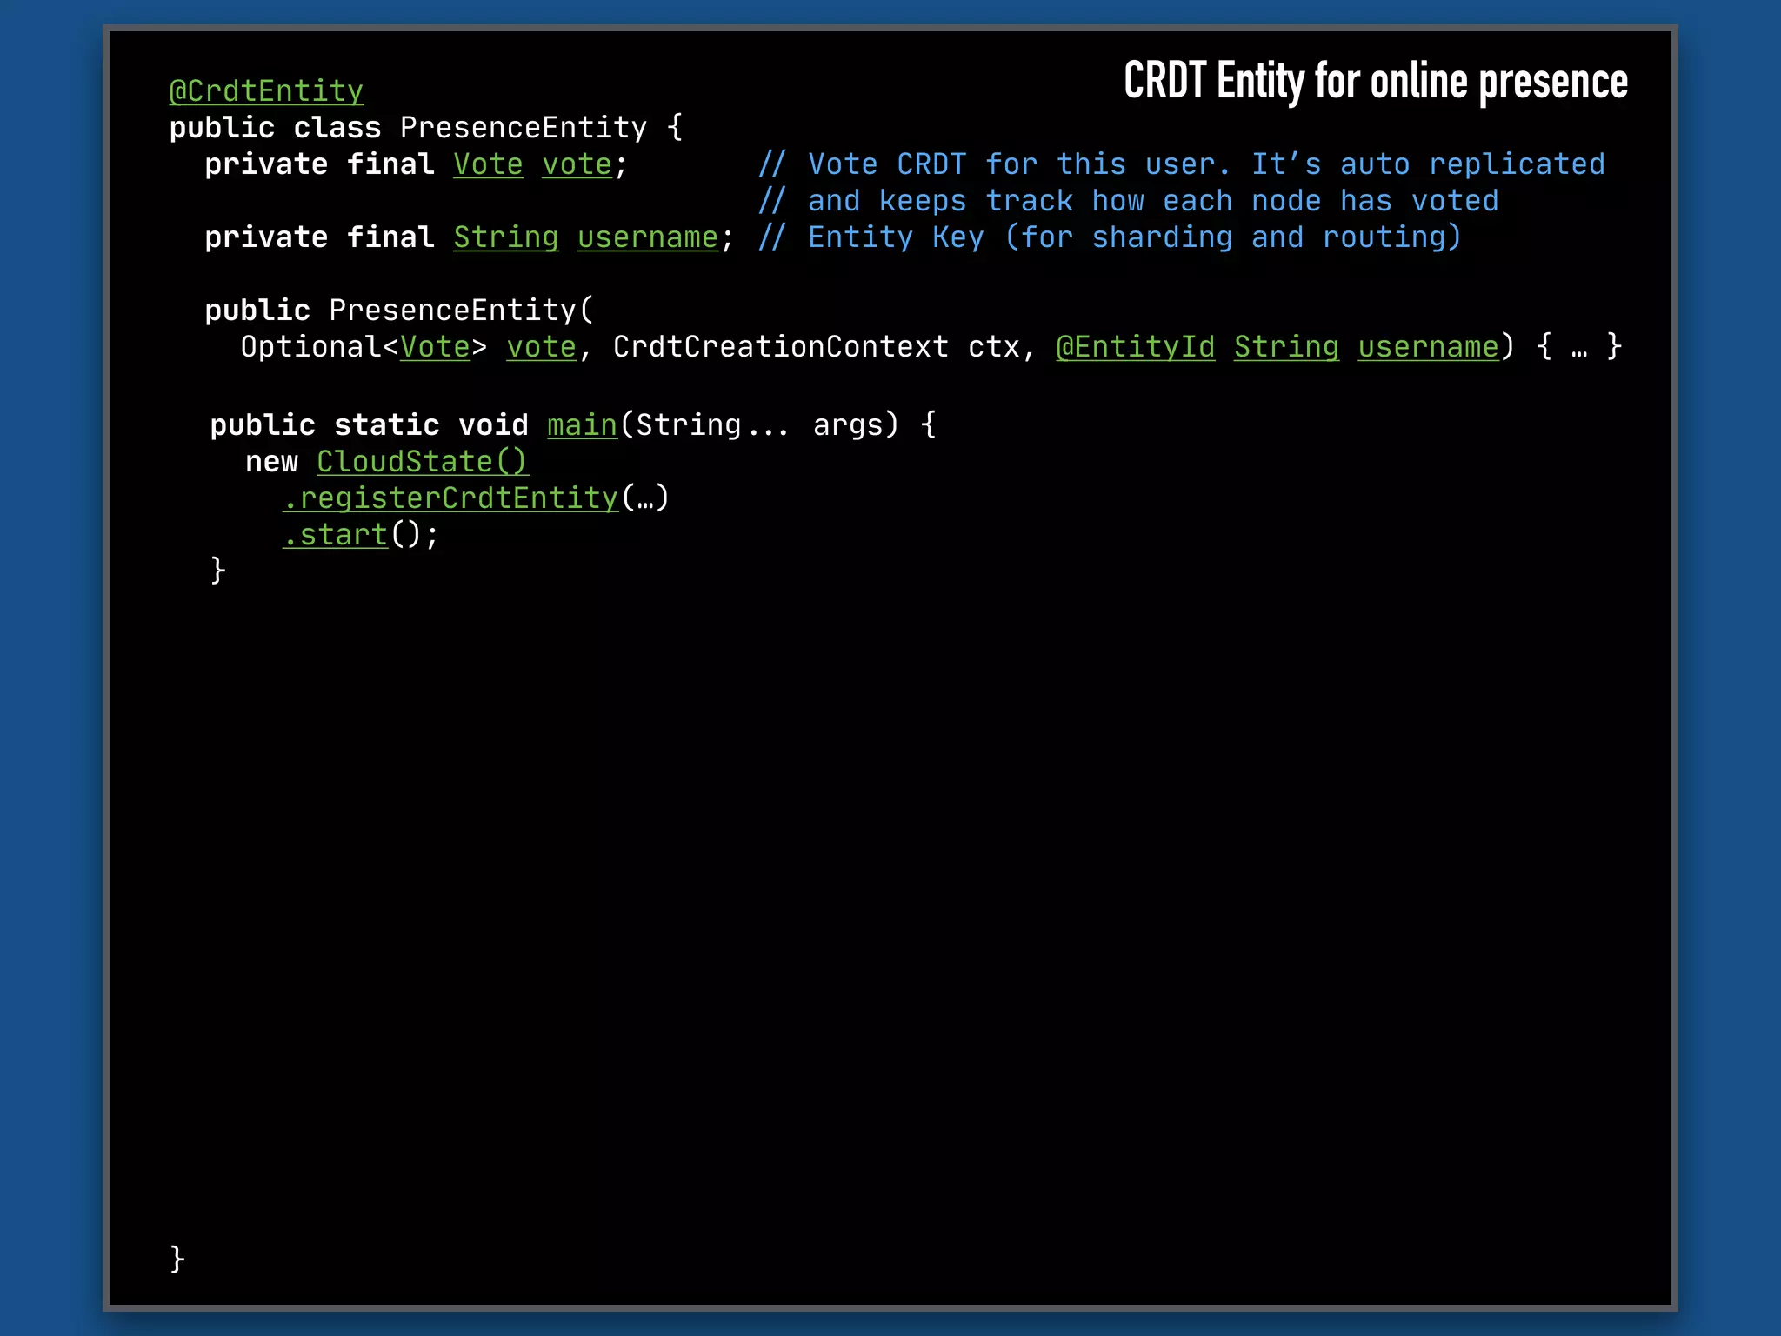Click the @EntityId annotation link

coord(1135,347)
